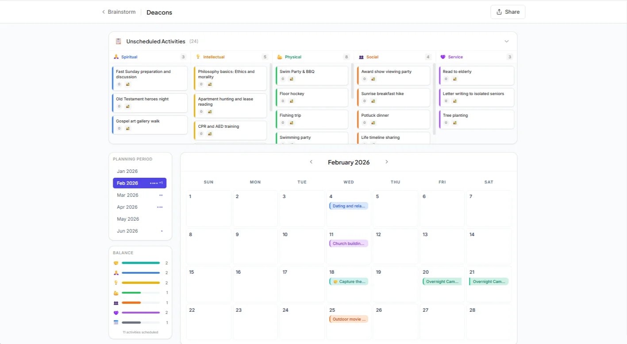Open the previous month with left chevron
This screenshot has width=627, height=344.
tap(311, 162)
